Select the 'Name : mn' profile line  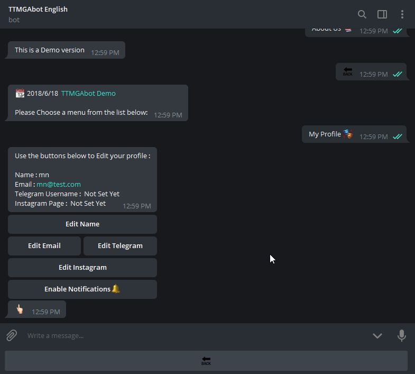[32, 175]
